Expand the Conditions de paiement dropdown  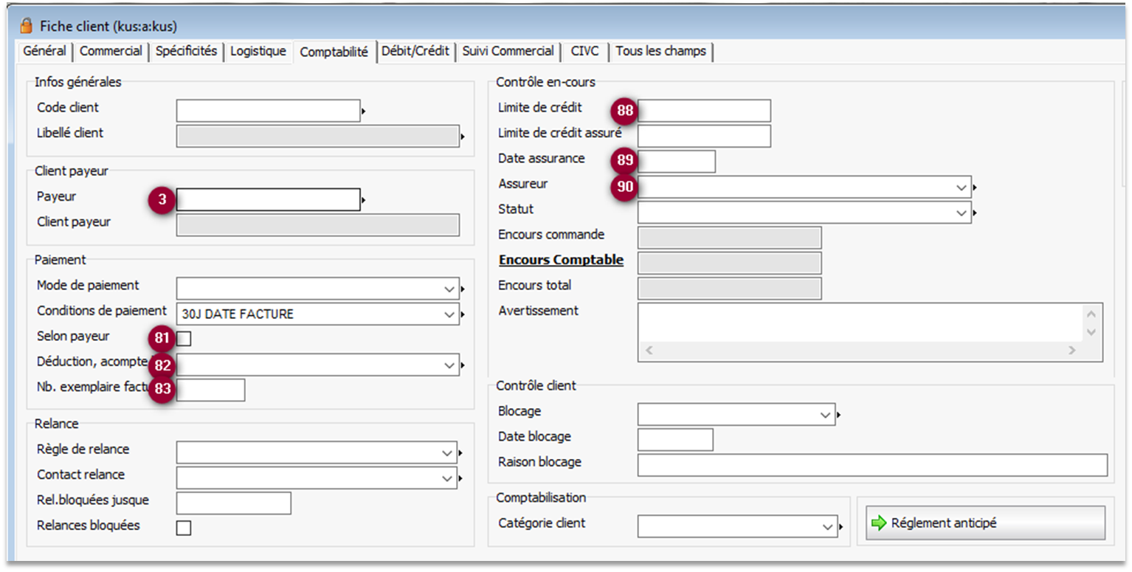click(449, 314)
